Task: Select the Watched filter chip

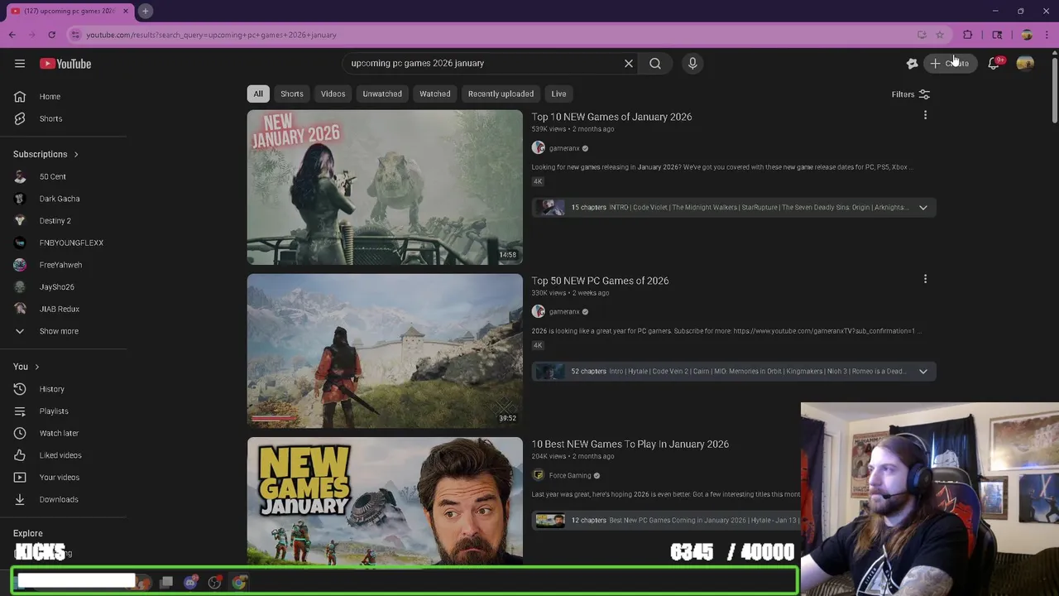Action: tap(434, 94)
